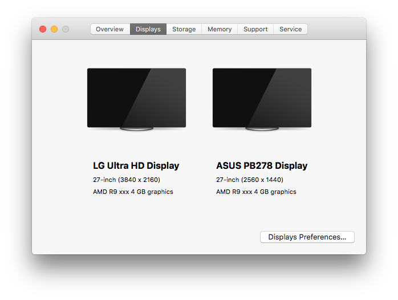The width and height of the screenshot is (398, 300).
Task: Click the LG Ultra HD monitor image
Action: [x=136, y=99]
